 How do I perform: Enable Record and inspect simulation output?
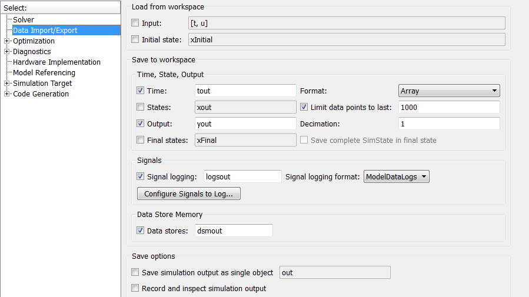tap(135, 289)
